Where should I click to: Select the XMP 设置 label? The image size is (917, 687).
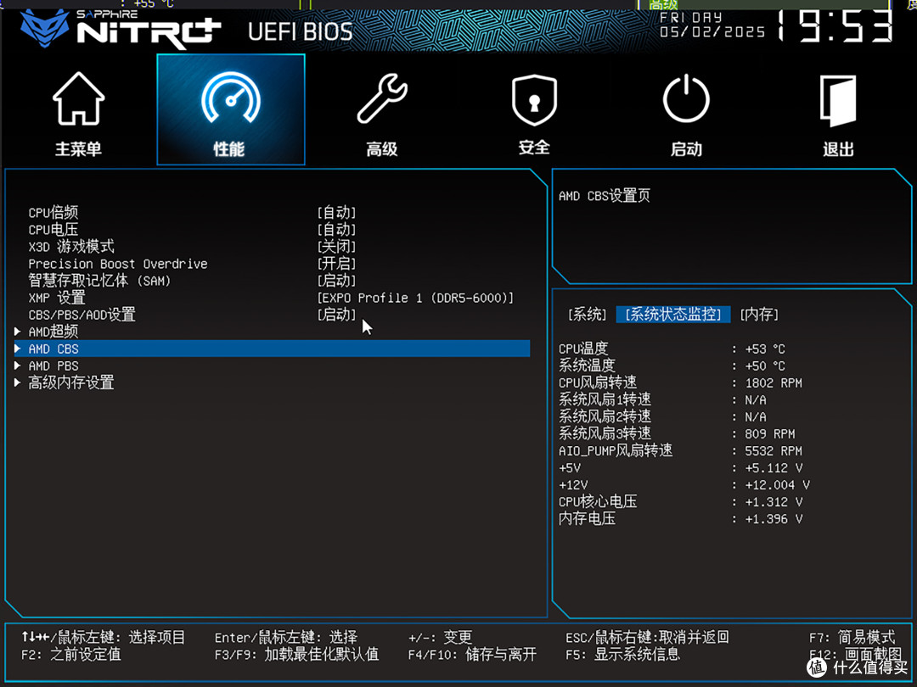click(57, 298)
